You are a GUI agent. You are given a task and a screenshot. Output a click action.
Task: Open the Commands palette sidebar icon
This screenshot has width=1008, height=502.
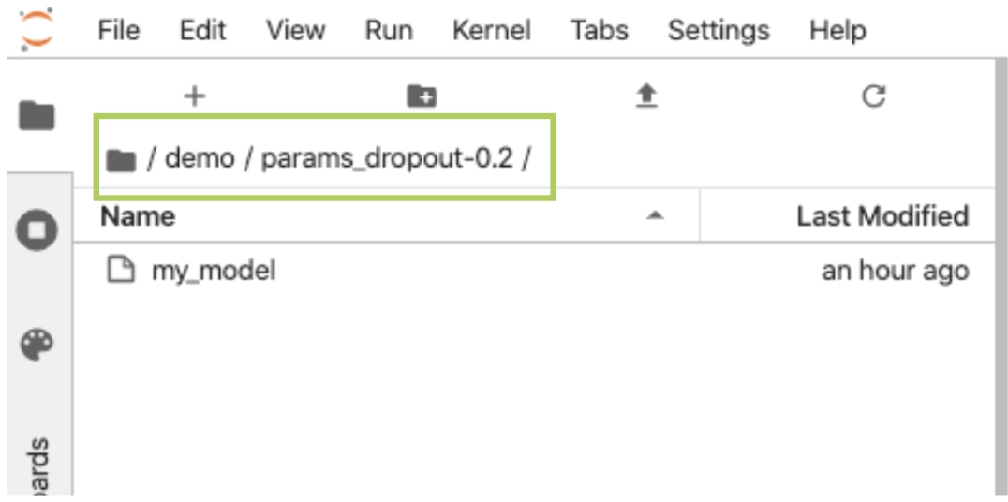click(x=37, y=346)
